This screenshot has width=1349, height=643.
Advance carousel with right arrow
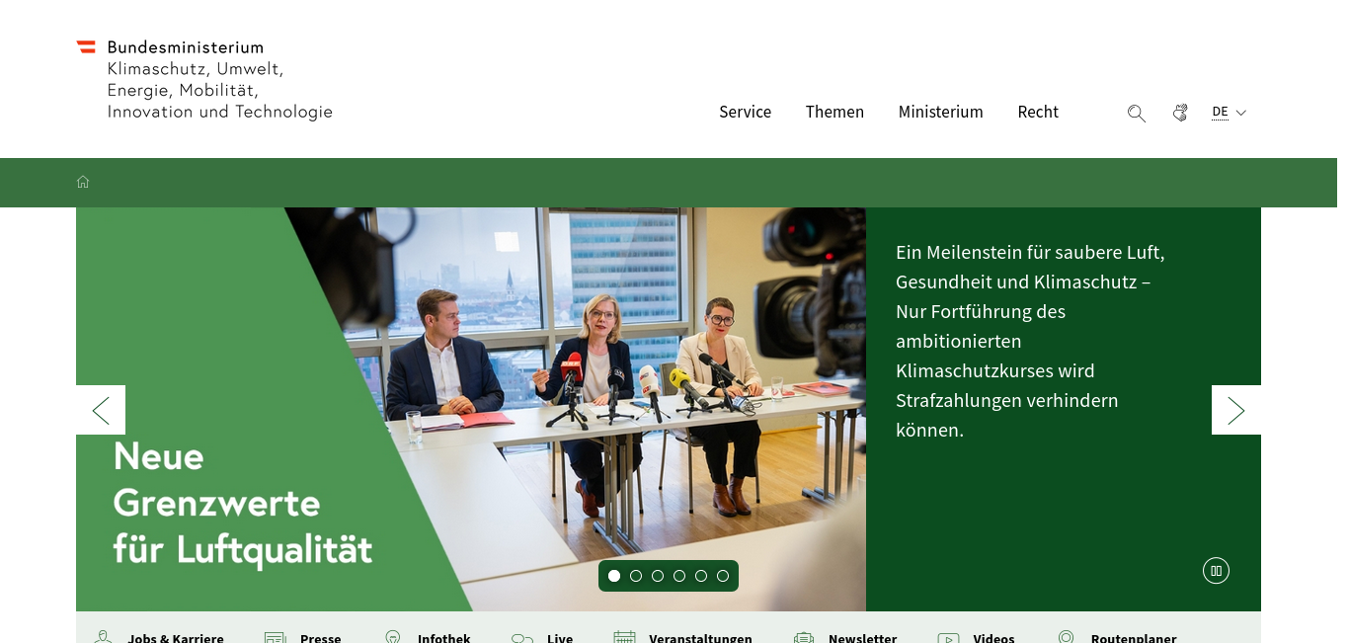click(1236, 410)
